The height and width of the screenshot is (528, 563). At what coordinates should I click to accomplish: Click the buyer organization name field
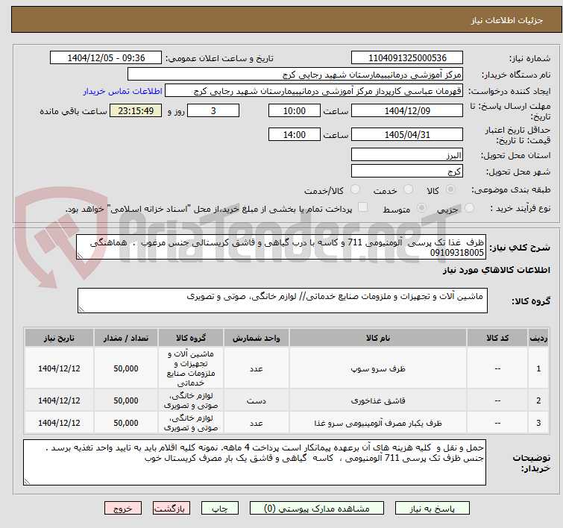coord(295,75)
